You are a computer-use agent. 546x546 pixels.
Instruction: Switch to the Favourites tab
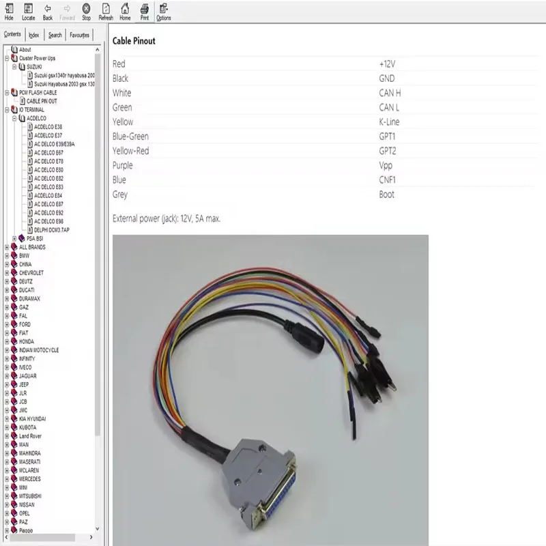pyautogui.click(x=79, y=34)
